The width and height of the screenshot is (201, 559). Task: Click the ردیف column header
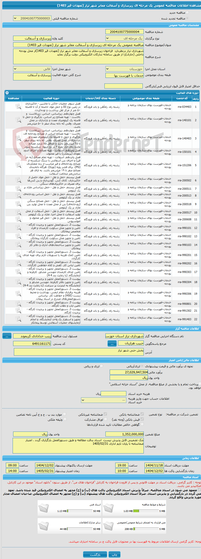(195, 98)
